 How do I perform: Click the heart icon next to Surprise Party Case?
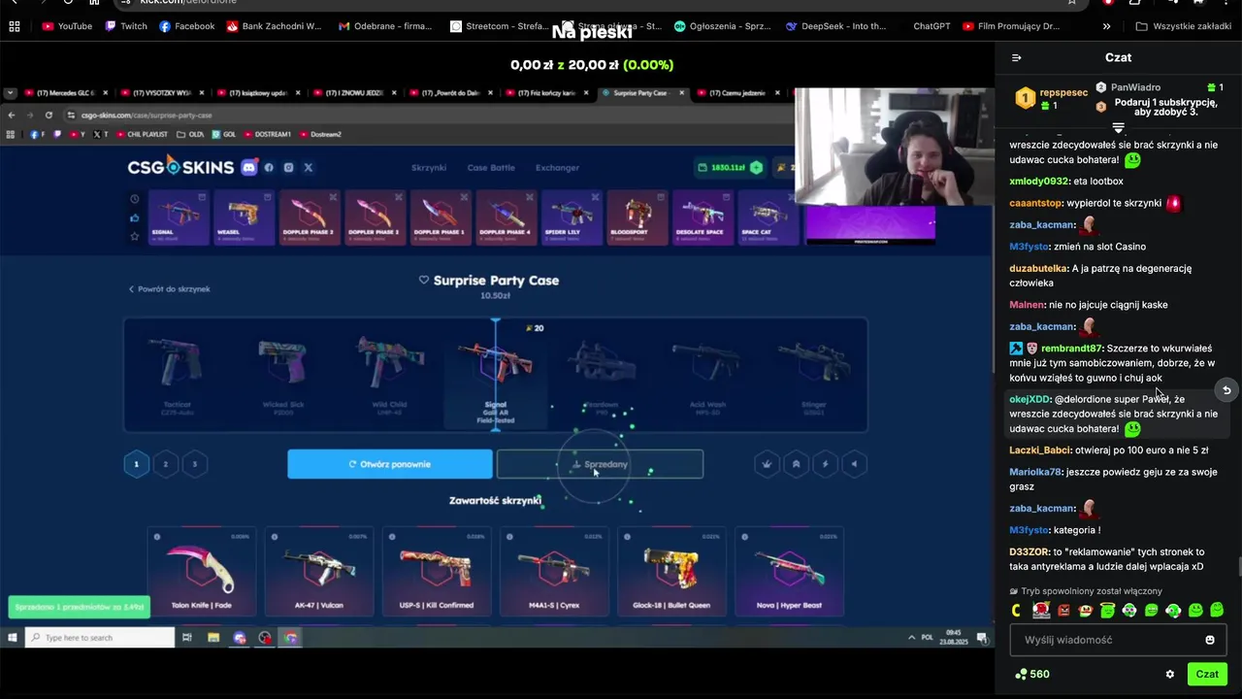pos(424,280)
